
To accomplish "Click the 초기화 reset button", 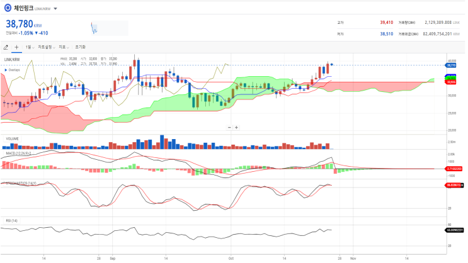I will (80, 47).
